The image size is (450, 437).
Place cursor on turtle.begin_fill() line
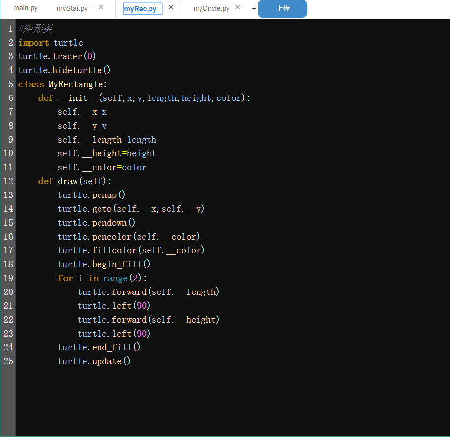point(104,264)
